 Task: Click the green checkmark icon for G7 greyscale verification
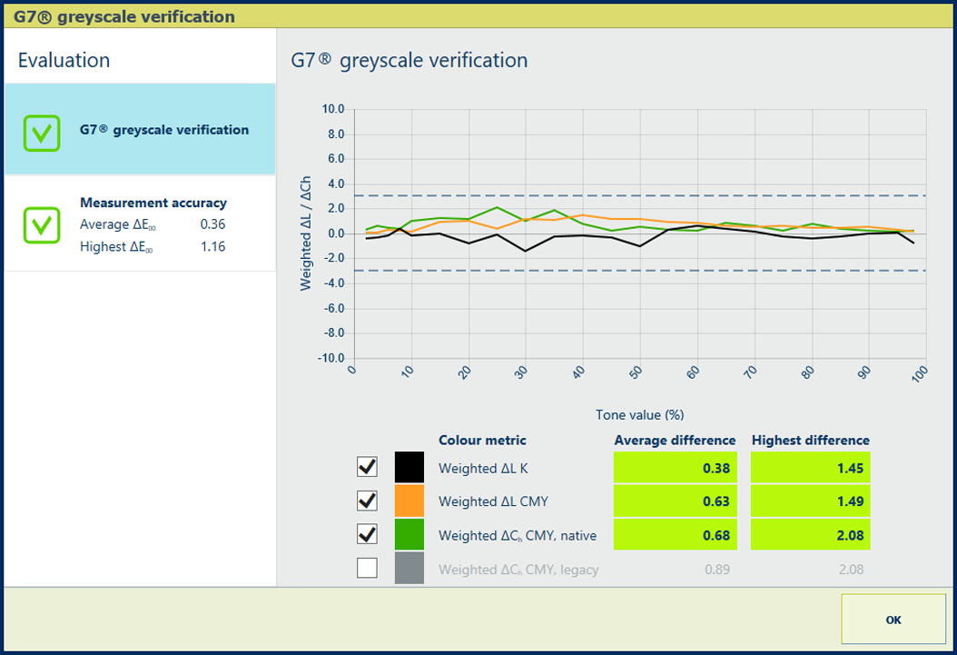click(x=42, y=133)
